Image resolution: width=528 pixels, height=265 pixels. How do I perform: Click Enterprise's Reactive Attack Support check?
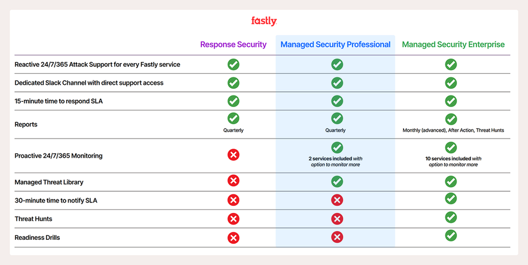coord(451,64)
